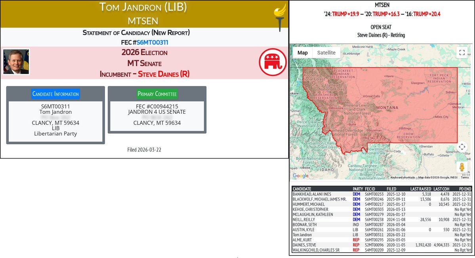Click the FEC ID column header
The height and width of the screenshot is (258, 475).
[x=370, y=189]
